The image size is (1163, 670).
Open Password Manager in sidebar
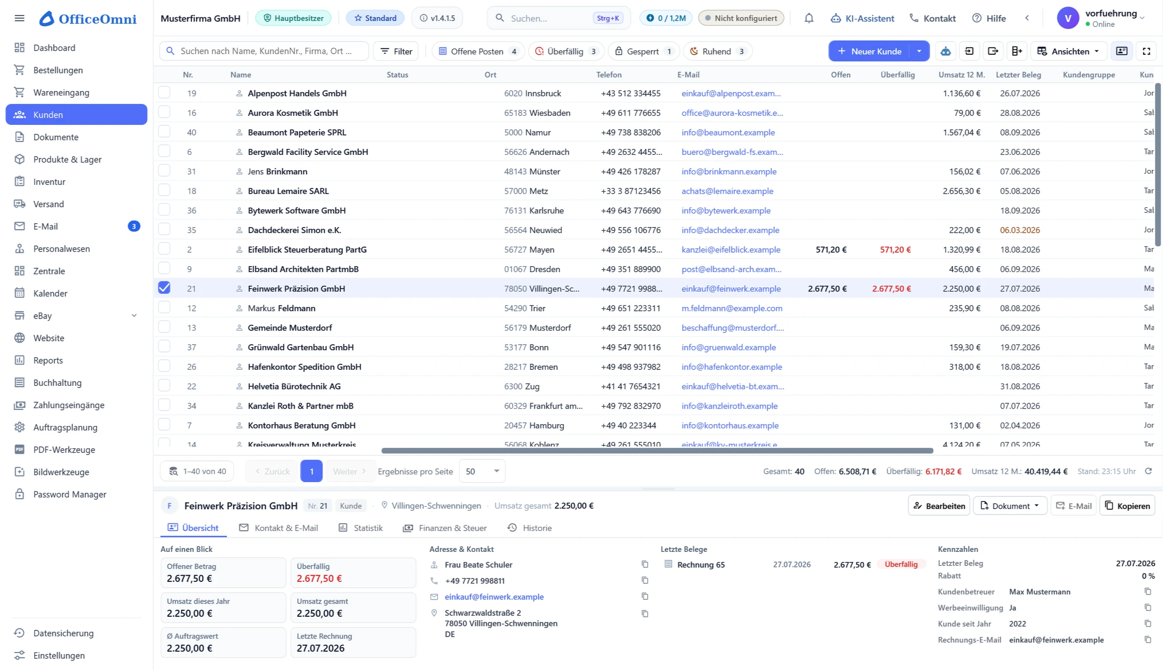pyautogui.click(x=77, y=494)
